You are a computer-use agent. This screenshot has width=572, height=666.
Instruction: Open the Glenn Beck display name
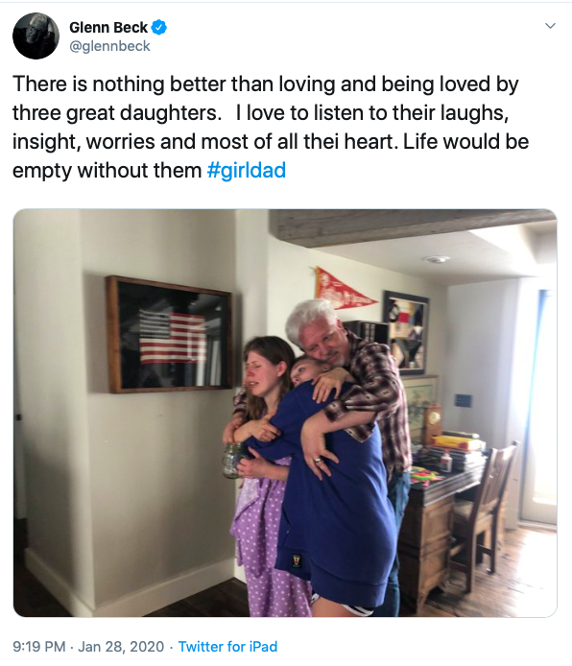108,27
